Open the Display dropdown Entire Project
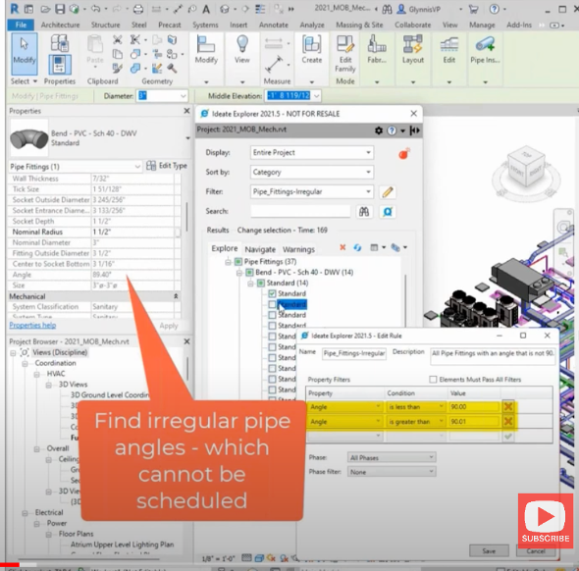 (x=312, y=153)
